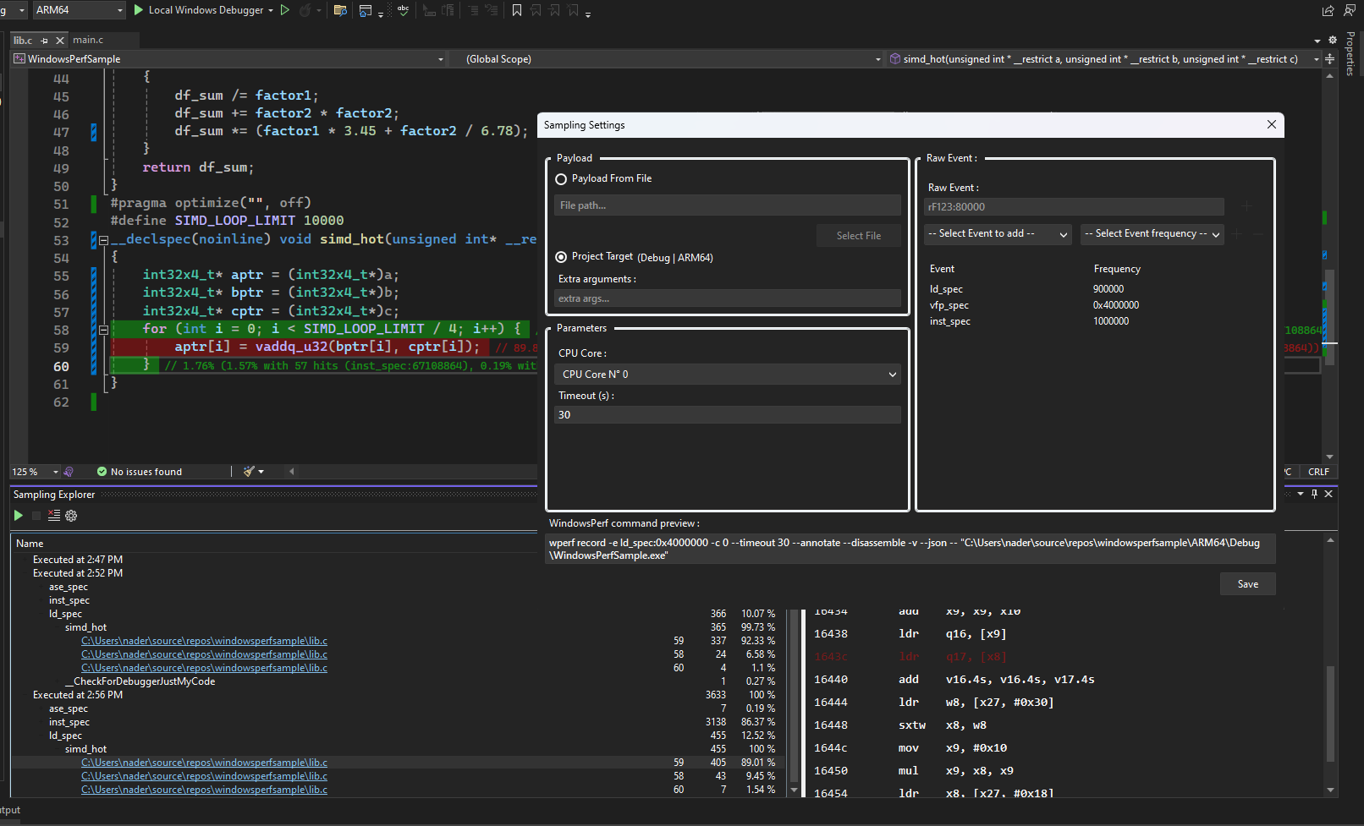Click the Save button in Sampling Settings
This screenshot has width=1364, height=826.
(1247, 583)
